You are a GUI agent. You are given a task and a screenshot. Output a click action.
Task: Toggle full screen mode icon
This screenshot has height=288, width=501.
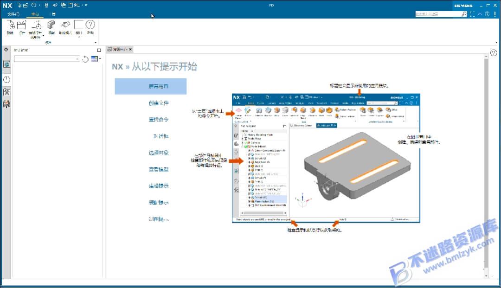(472, 14)
